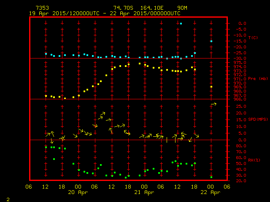Select the RH(%) humidity axis label
270x202 pixels.
click(254, 160)
